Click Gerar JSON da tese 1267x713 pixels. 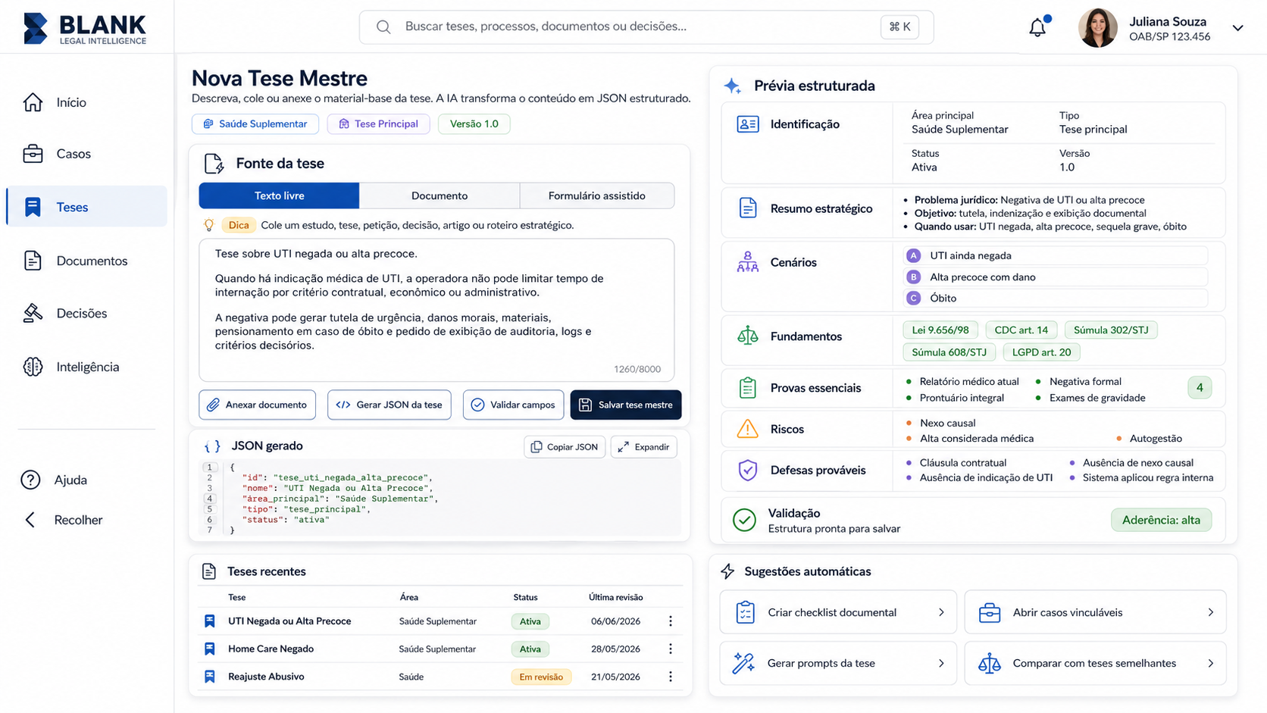pyautogui.click(x=389, y=405)
